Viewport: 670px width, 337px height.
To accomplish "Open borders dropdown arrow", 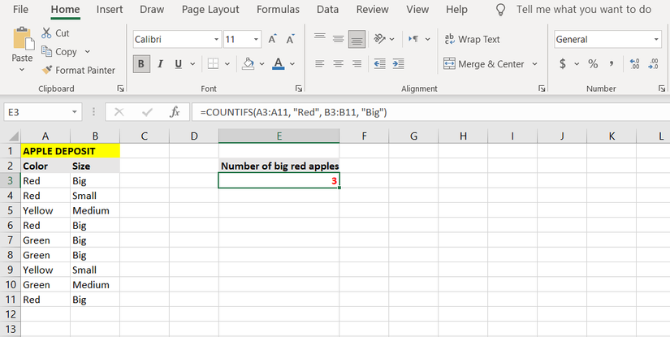I will coord(227,64).
